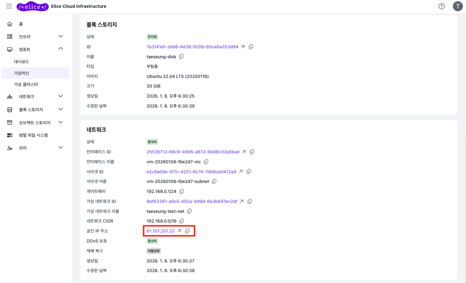Select 가상 클러스터 in the sidebar
This screenshot has height=283, width=466.
(x=26, y=84)
